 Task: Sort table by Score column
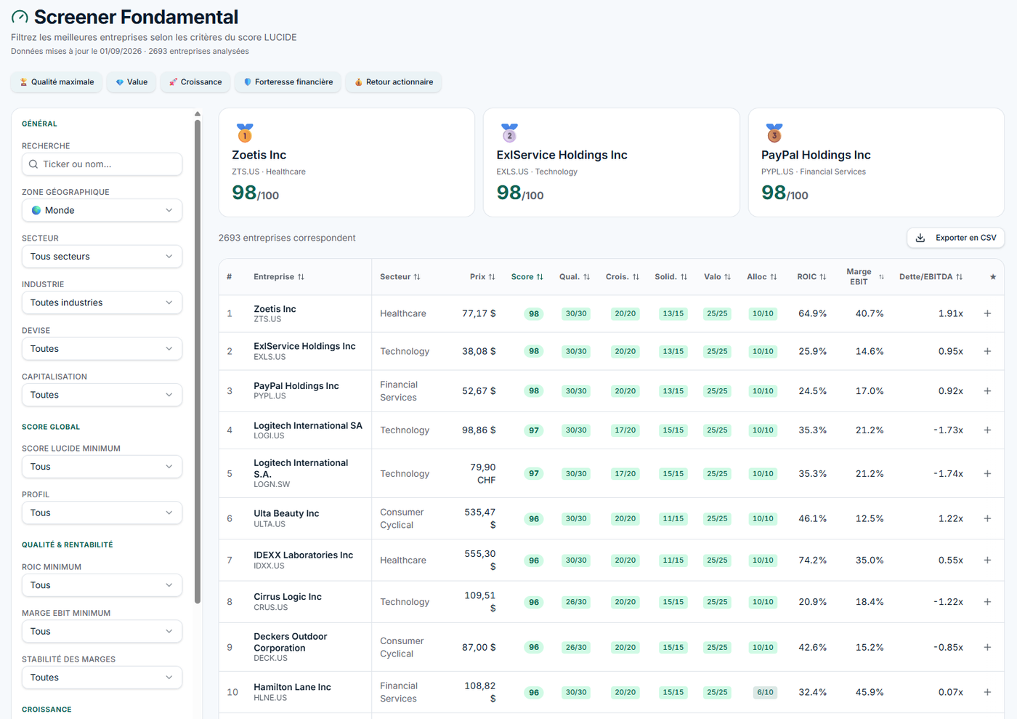[x=527, y=277]
